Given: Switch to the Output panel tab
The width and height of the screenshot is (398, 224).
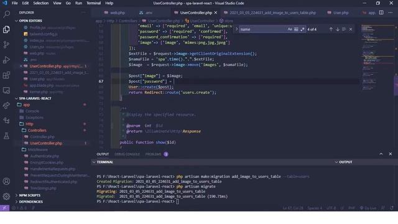Looking at the screenshot, I should 103,154.
